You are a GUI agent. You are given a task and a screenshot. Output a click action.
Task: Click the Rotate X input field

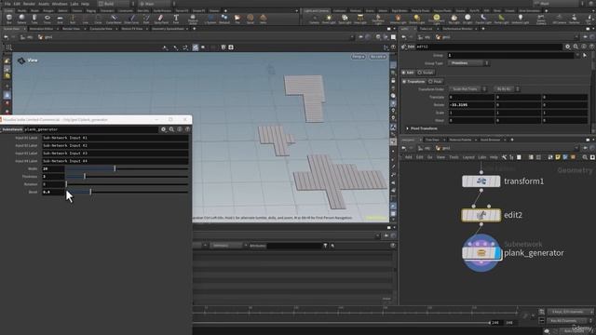tap(471, 105)
